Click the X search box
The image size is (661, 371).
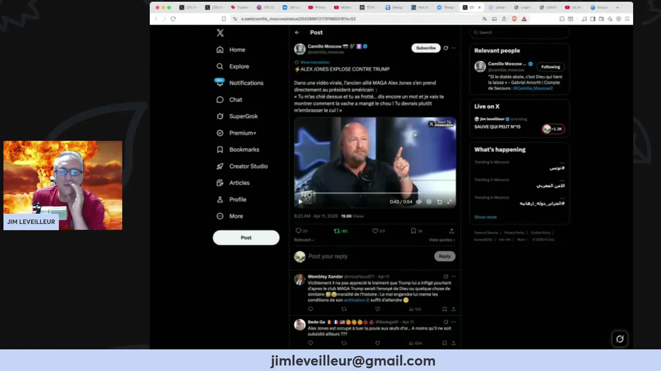tap(519, 32)
